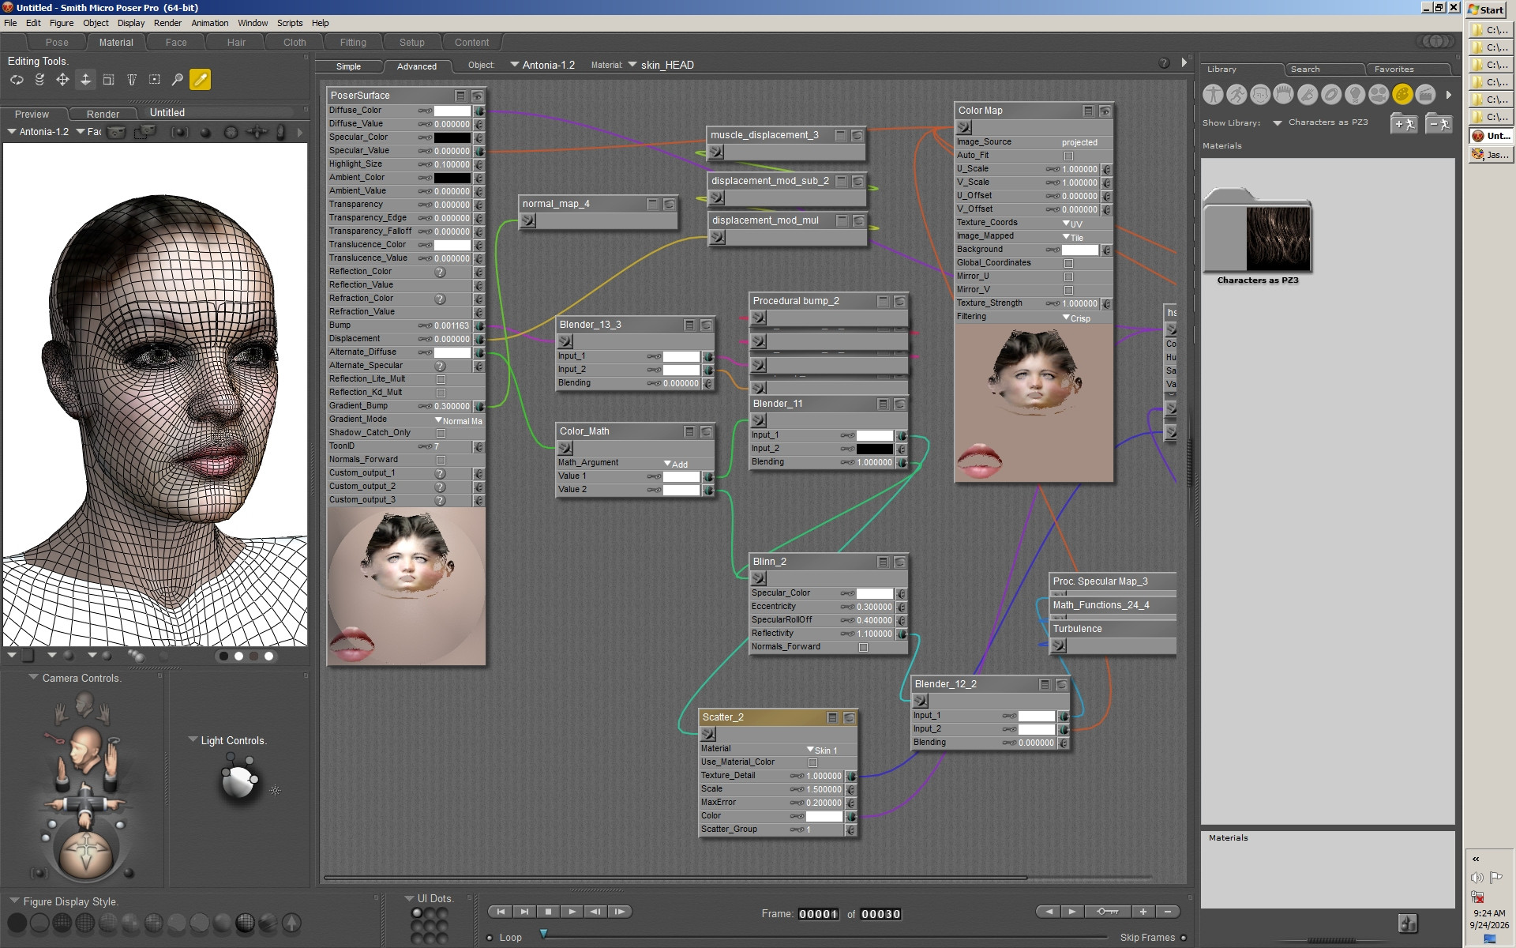Open Math_Argument Add dropdown in Color_Math
Screen dimensions: 1516x948
676,464
